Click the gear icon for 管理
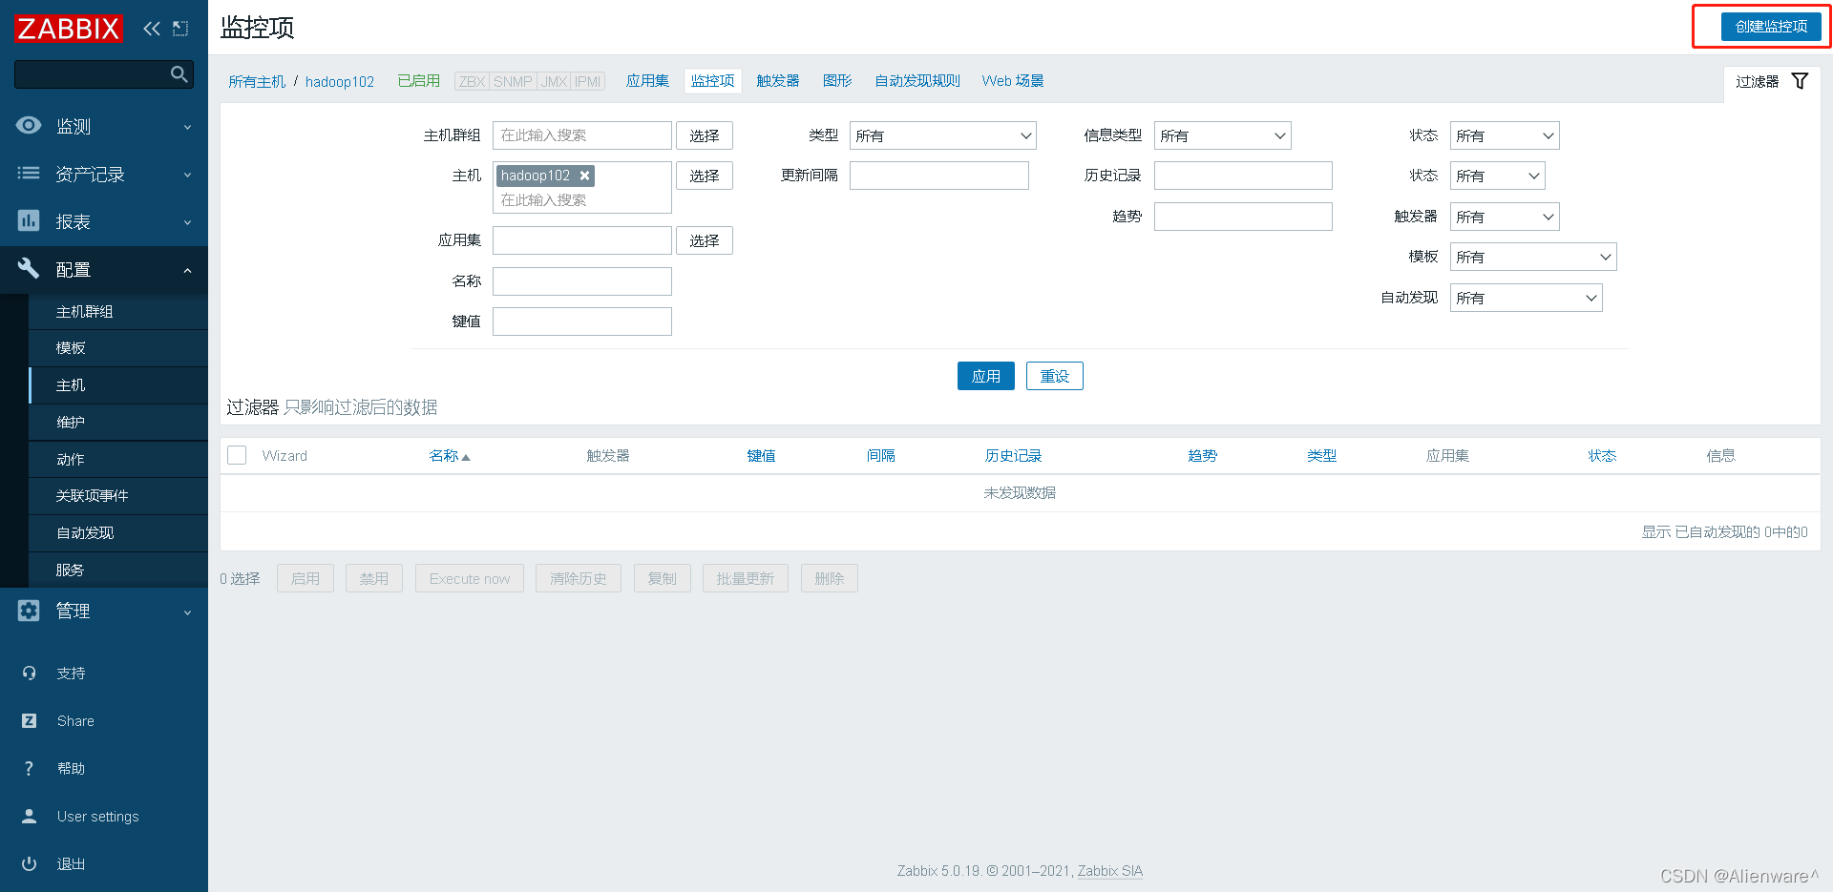 29,611
